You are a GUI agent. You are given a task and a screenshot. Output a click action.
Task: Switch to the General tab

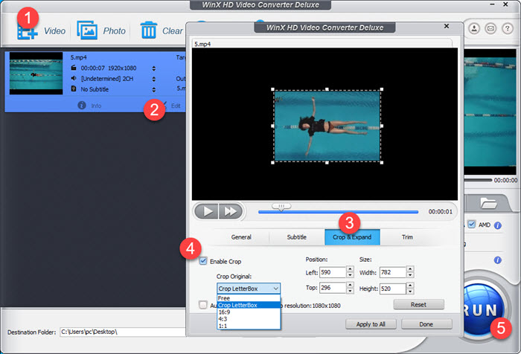point(241,237)
